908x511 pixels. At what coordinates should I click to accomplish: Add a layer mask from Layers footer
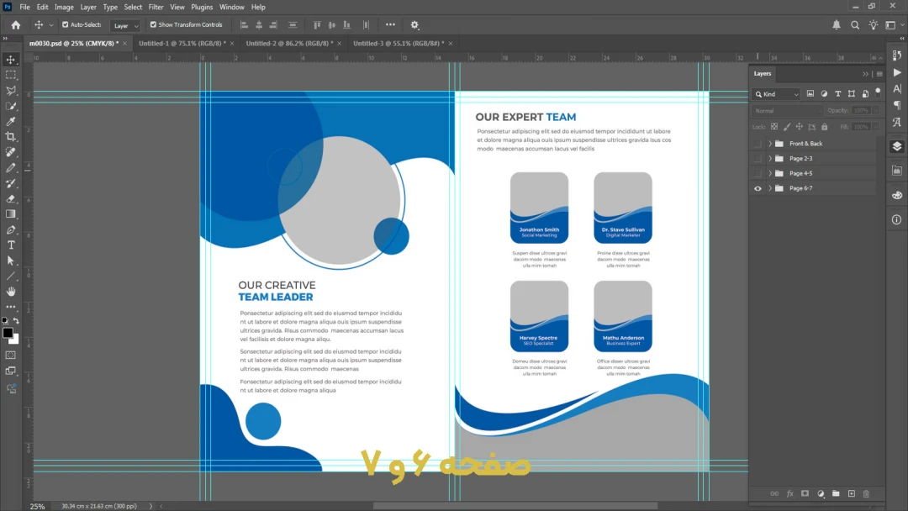[x=805, y=493]
